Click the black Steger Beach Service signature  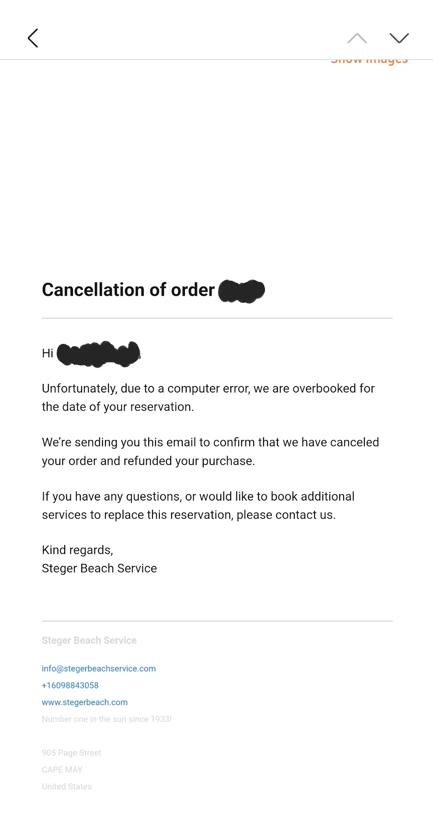click(99, 568)
